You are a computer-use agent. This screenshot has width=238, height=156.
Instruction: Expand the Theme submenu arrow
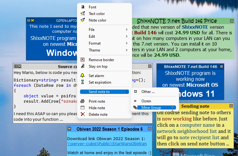(x=126, y=50)
